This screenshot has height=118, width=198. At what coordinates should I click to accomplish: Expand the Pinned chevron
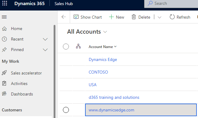pyautogui.click(x=45, y=50)
